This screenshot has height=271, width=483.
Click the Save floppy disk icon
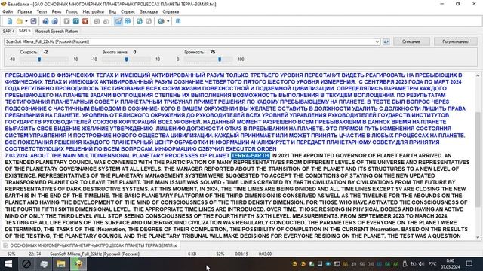[x=33, y=21]
